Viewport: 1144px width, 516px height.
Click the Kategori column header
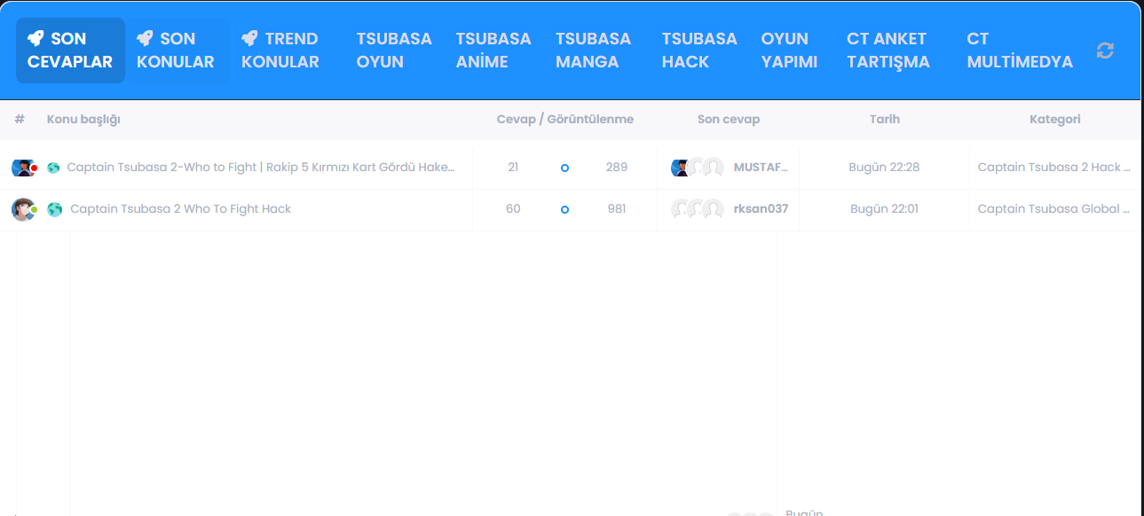[x=1054, y=119]
